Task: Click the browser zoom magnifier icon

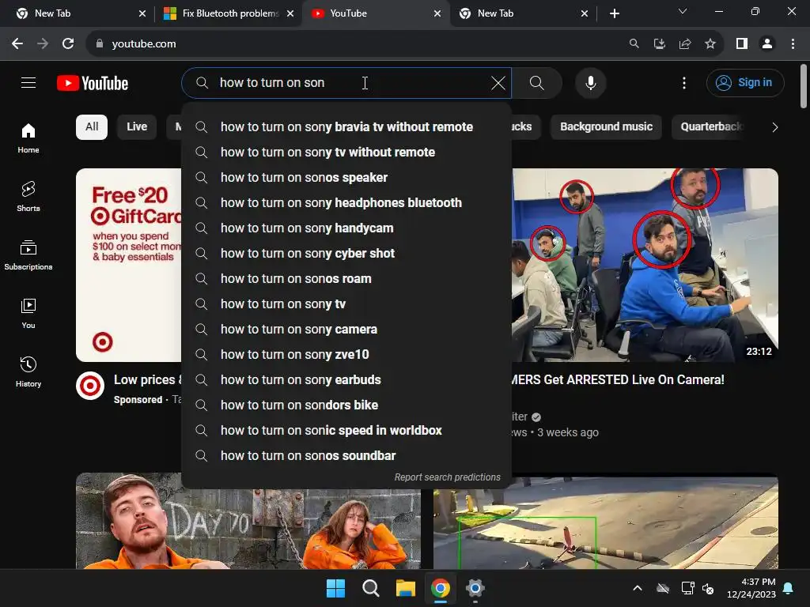Action: pos(634,44)
